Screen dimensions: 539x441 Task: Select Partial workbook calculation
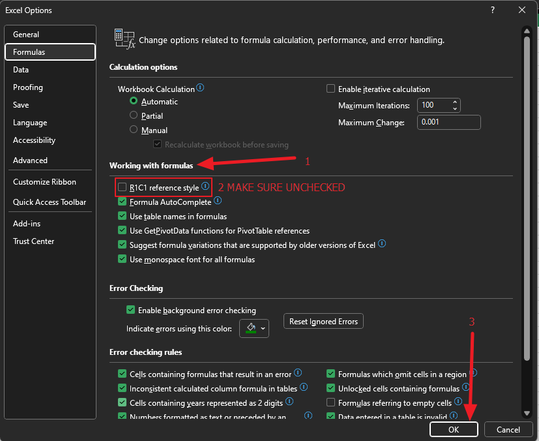click(134, 115)
